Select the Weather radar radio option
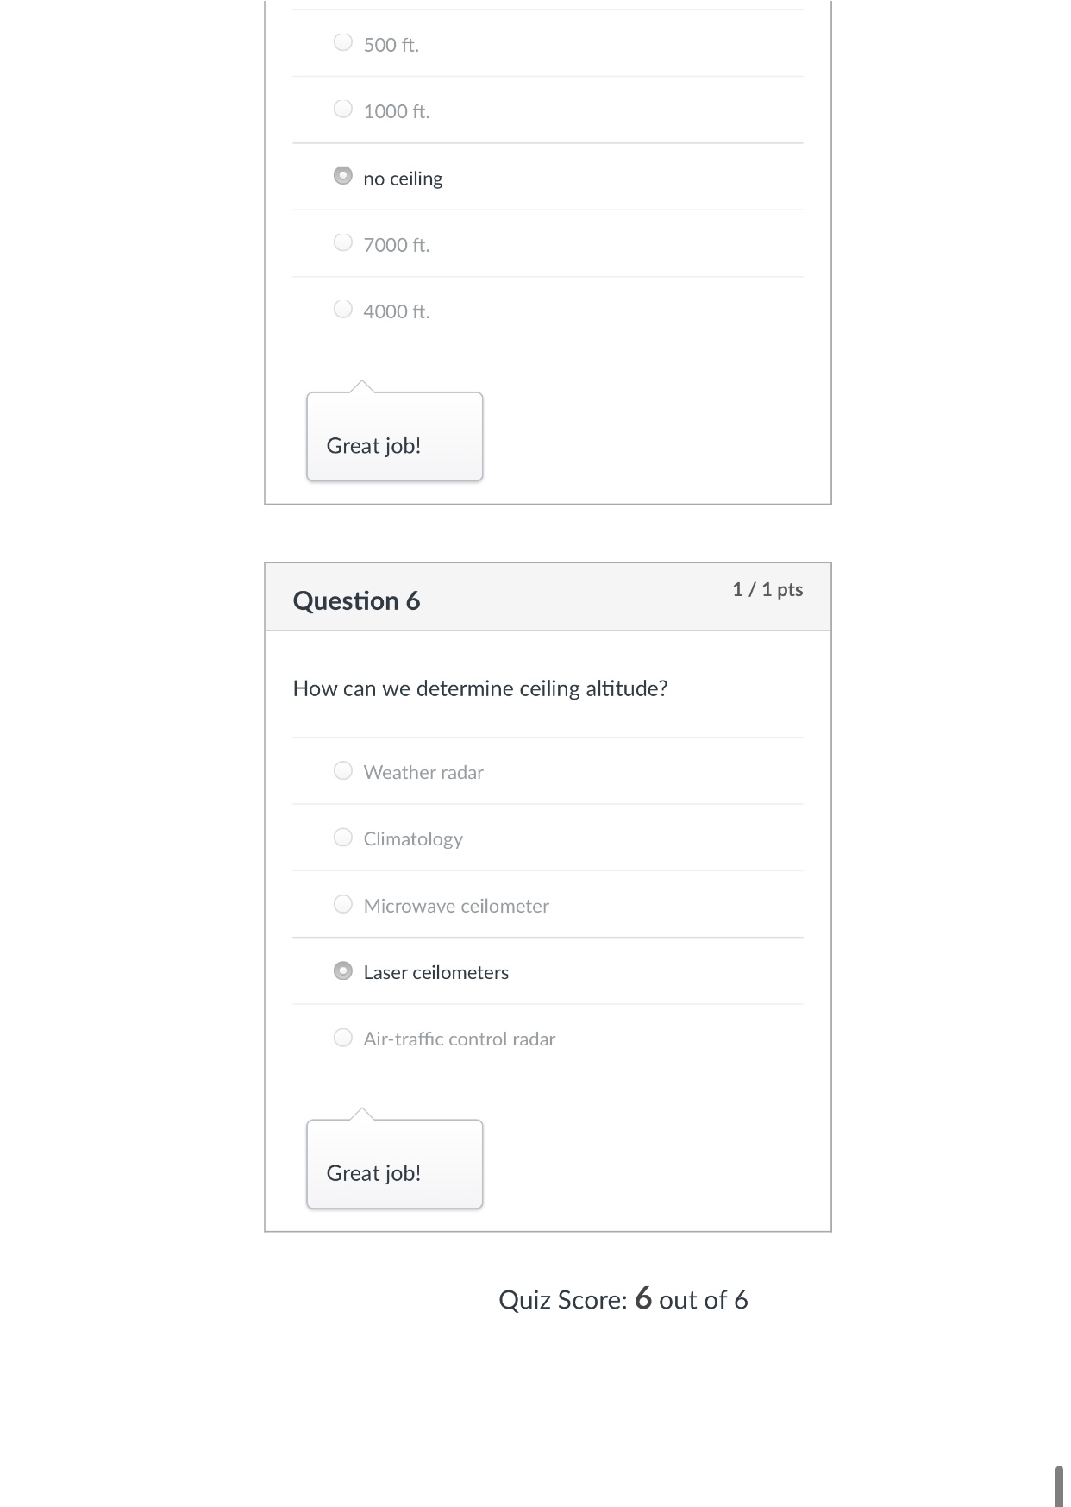 tap(343, 770)
